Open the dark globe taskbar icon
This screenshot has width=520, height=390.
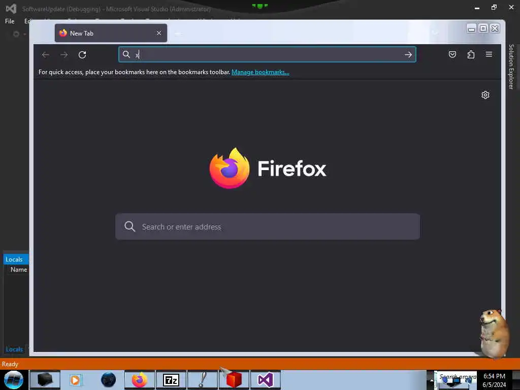[x=108, y=380]
